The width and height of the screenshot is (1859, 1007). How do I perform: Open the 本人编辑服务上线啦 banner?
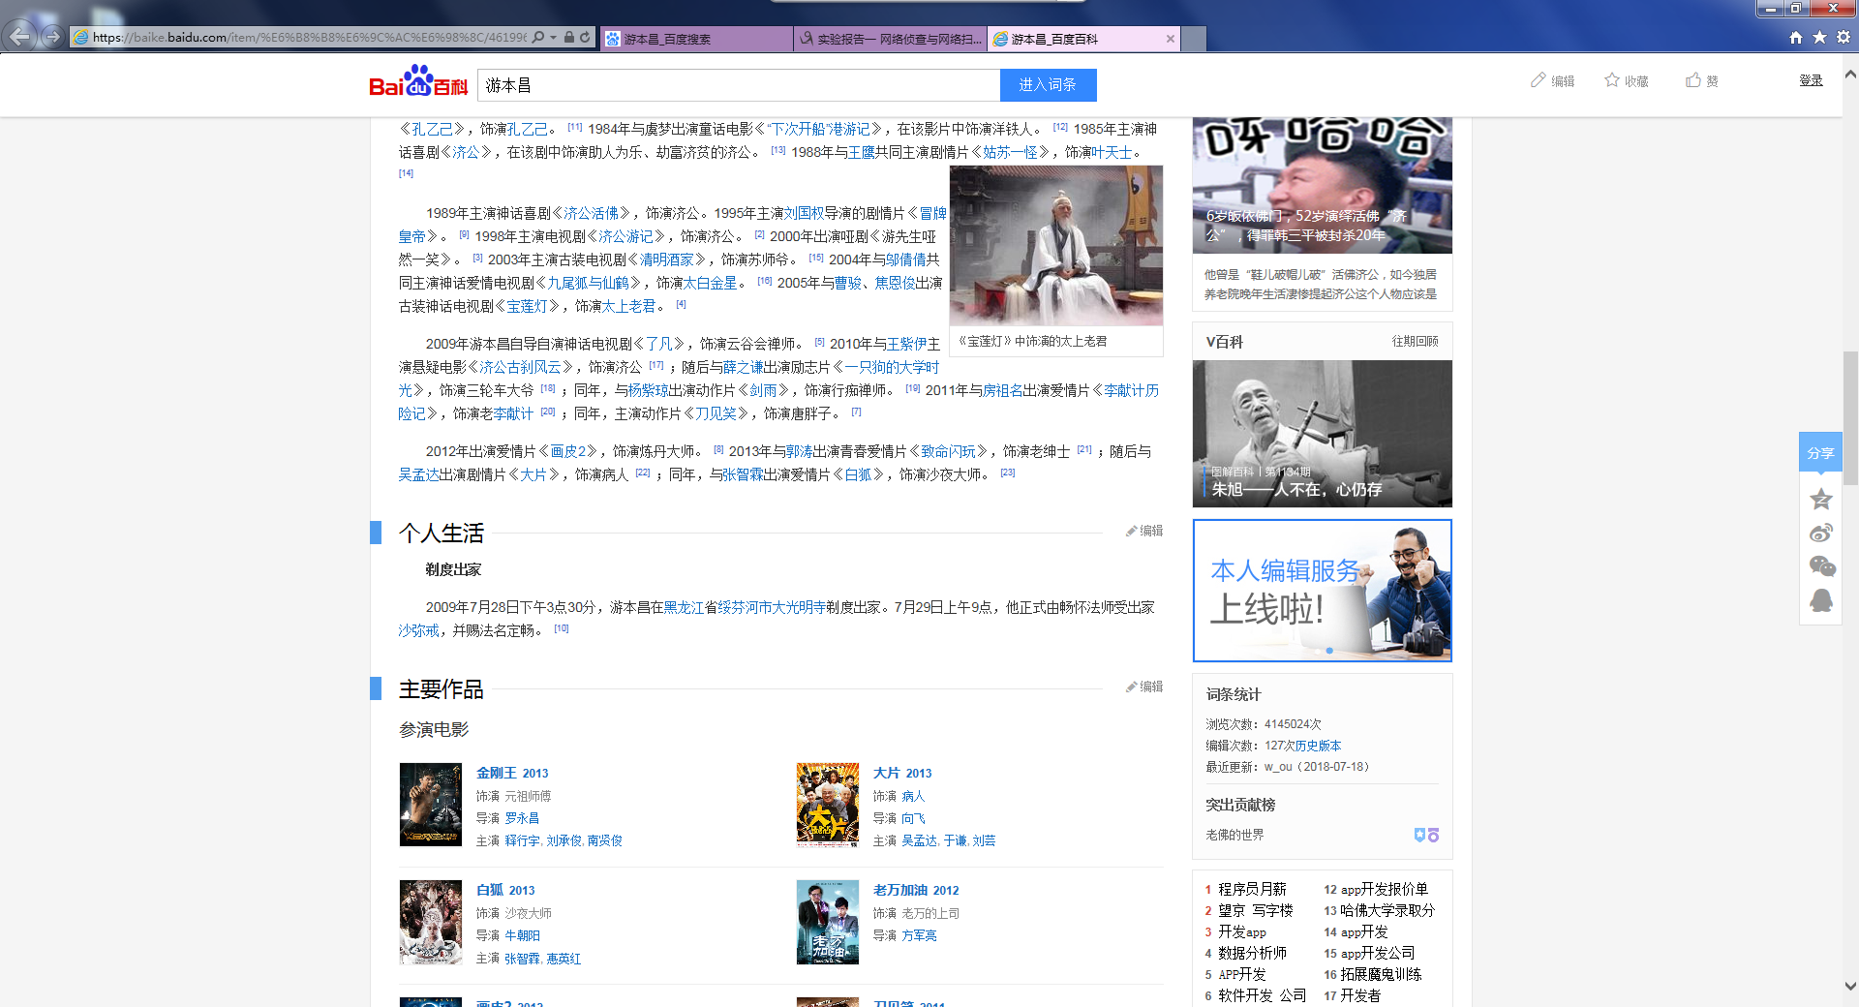click(1323, 591)
